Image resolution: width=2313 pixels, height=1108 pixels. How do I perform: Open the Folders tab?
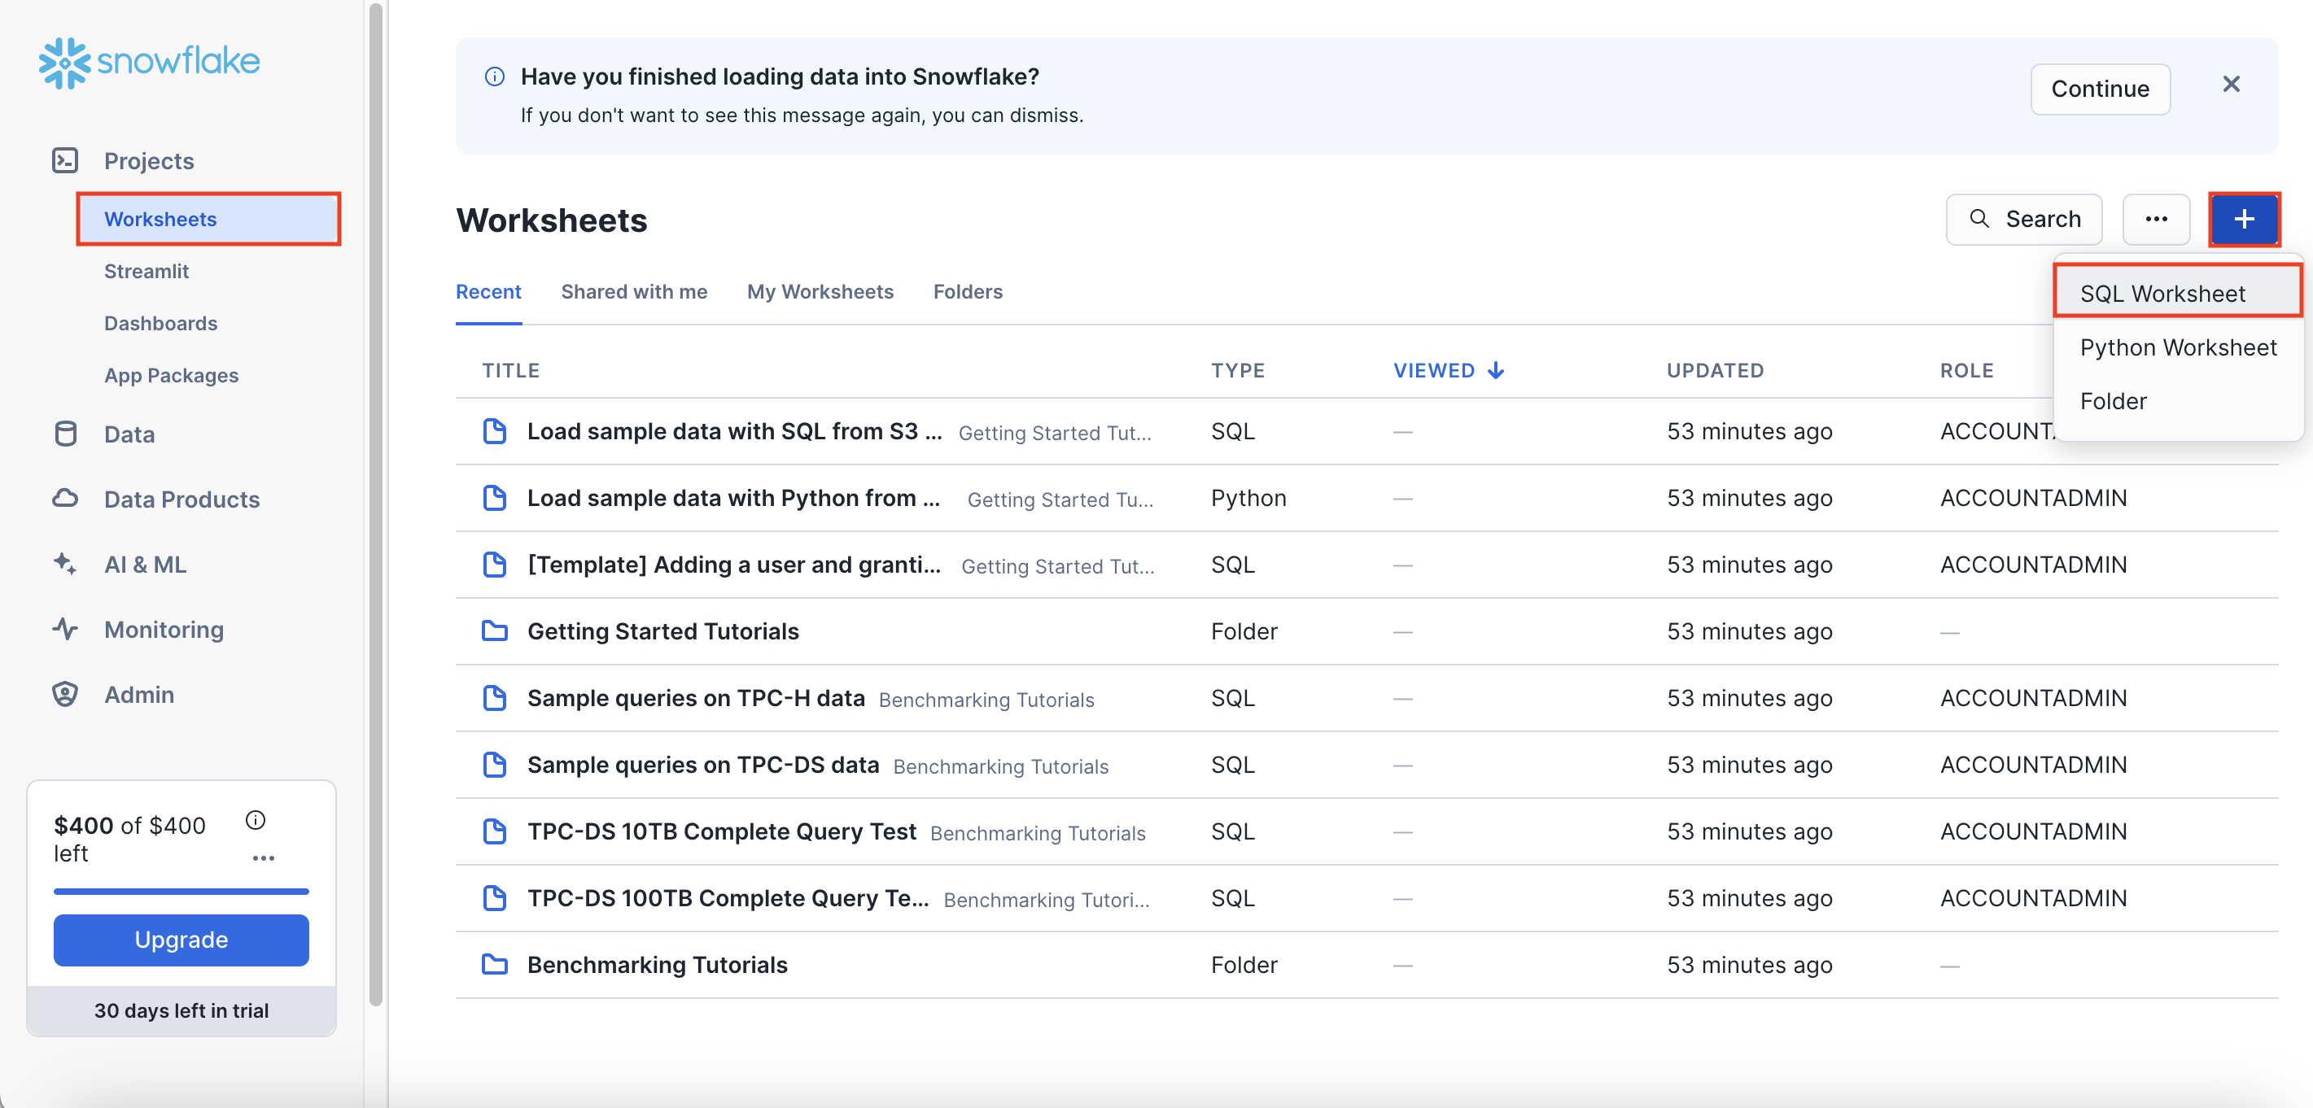967,291
